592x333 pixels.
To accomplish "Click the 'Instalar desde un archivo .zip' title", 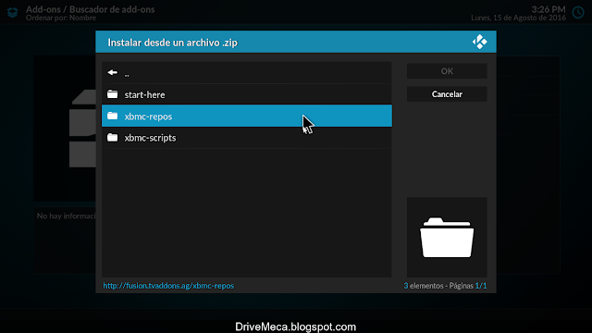I will 173,43.
